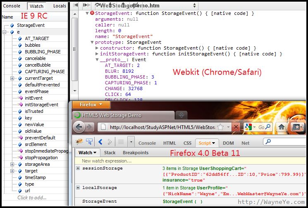Open a new Firefox tab with plus

tap(181, 115)
